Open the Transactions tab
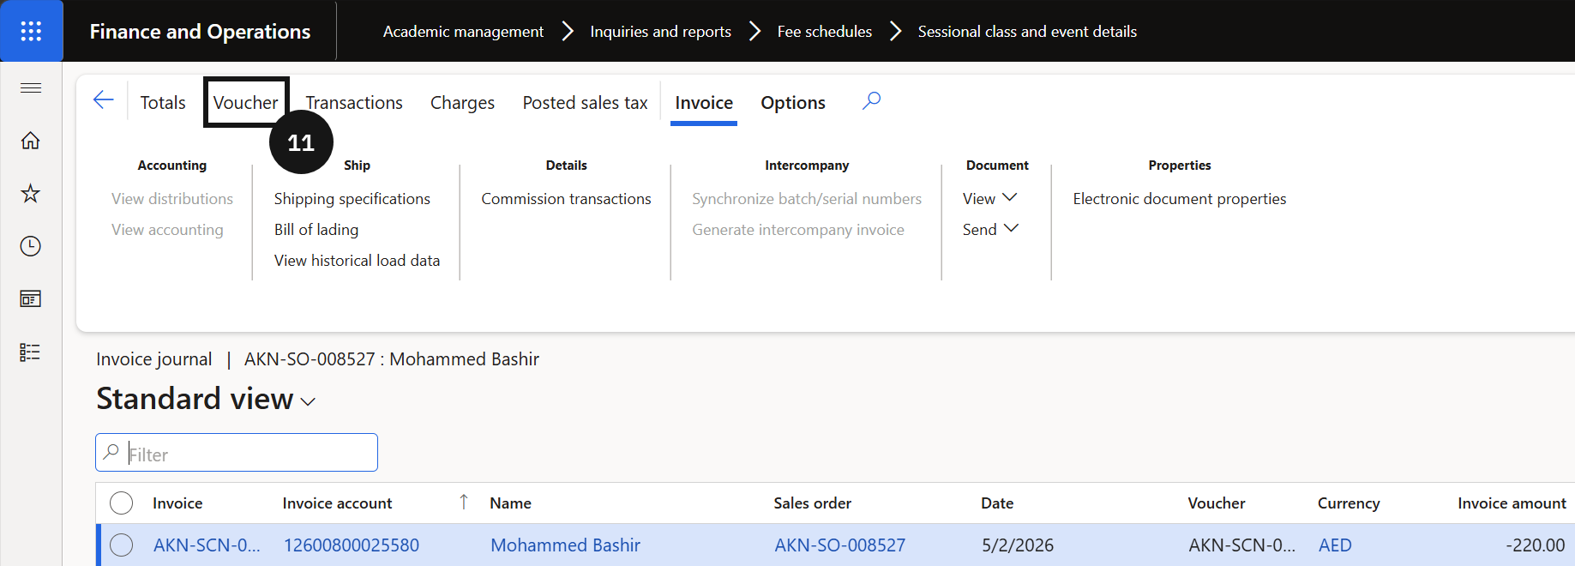Viewport: 1575px width, 566px height. 354,103
